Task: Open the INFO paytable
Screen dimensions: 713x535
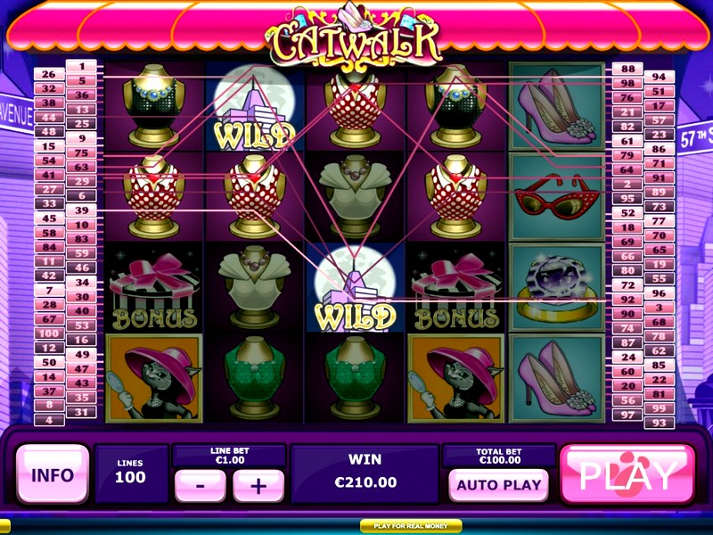Action: (x=53, y=474)
